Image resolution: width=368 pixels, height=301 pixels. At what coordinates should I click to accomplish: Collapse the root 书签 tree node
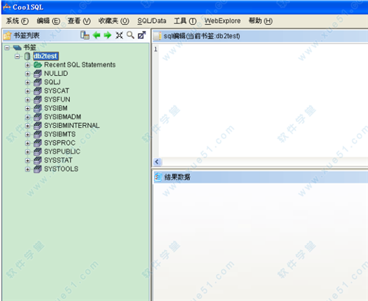tap(7, 48)
